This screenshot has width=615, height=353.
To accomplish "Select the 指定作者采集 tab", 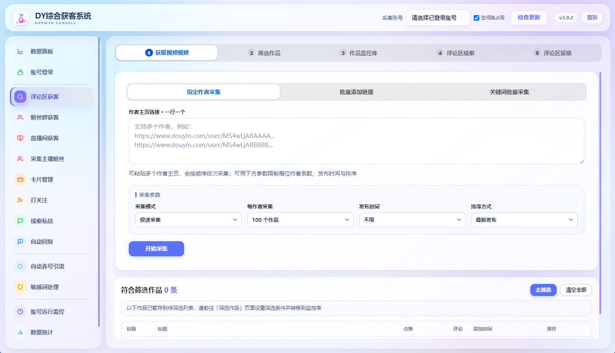I will tap(204, 92).
